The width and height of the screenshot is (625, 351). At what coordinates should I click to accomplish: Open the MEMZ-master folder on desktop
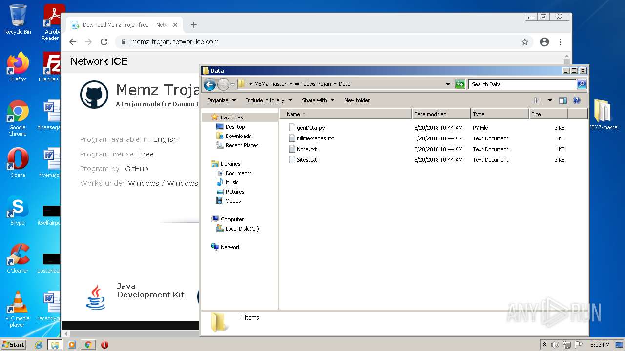pyautogui.click(x=604, y=115)
